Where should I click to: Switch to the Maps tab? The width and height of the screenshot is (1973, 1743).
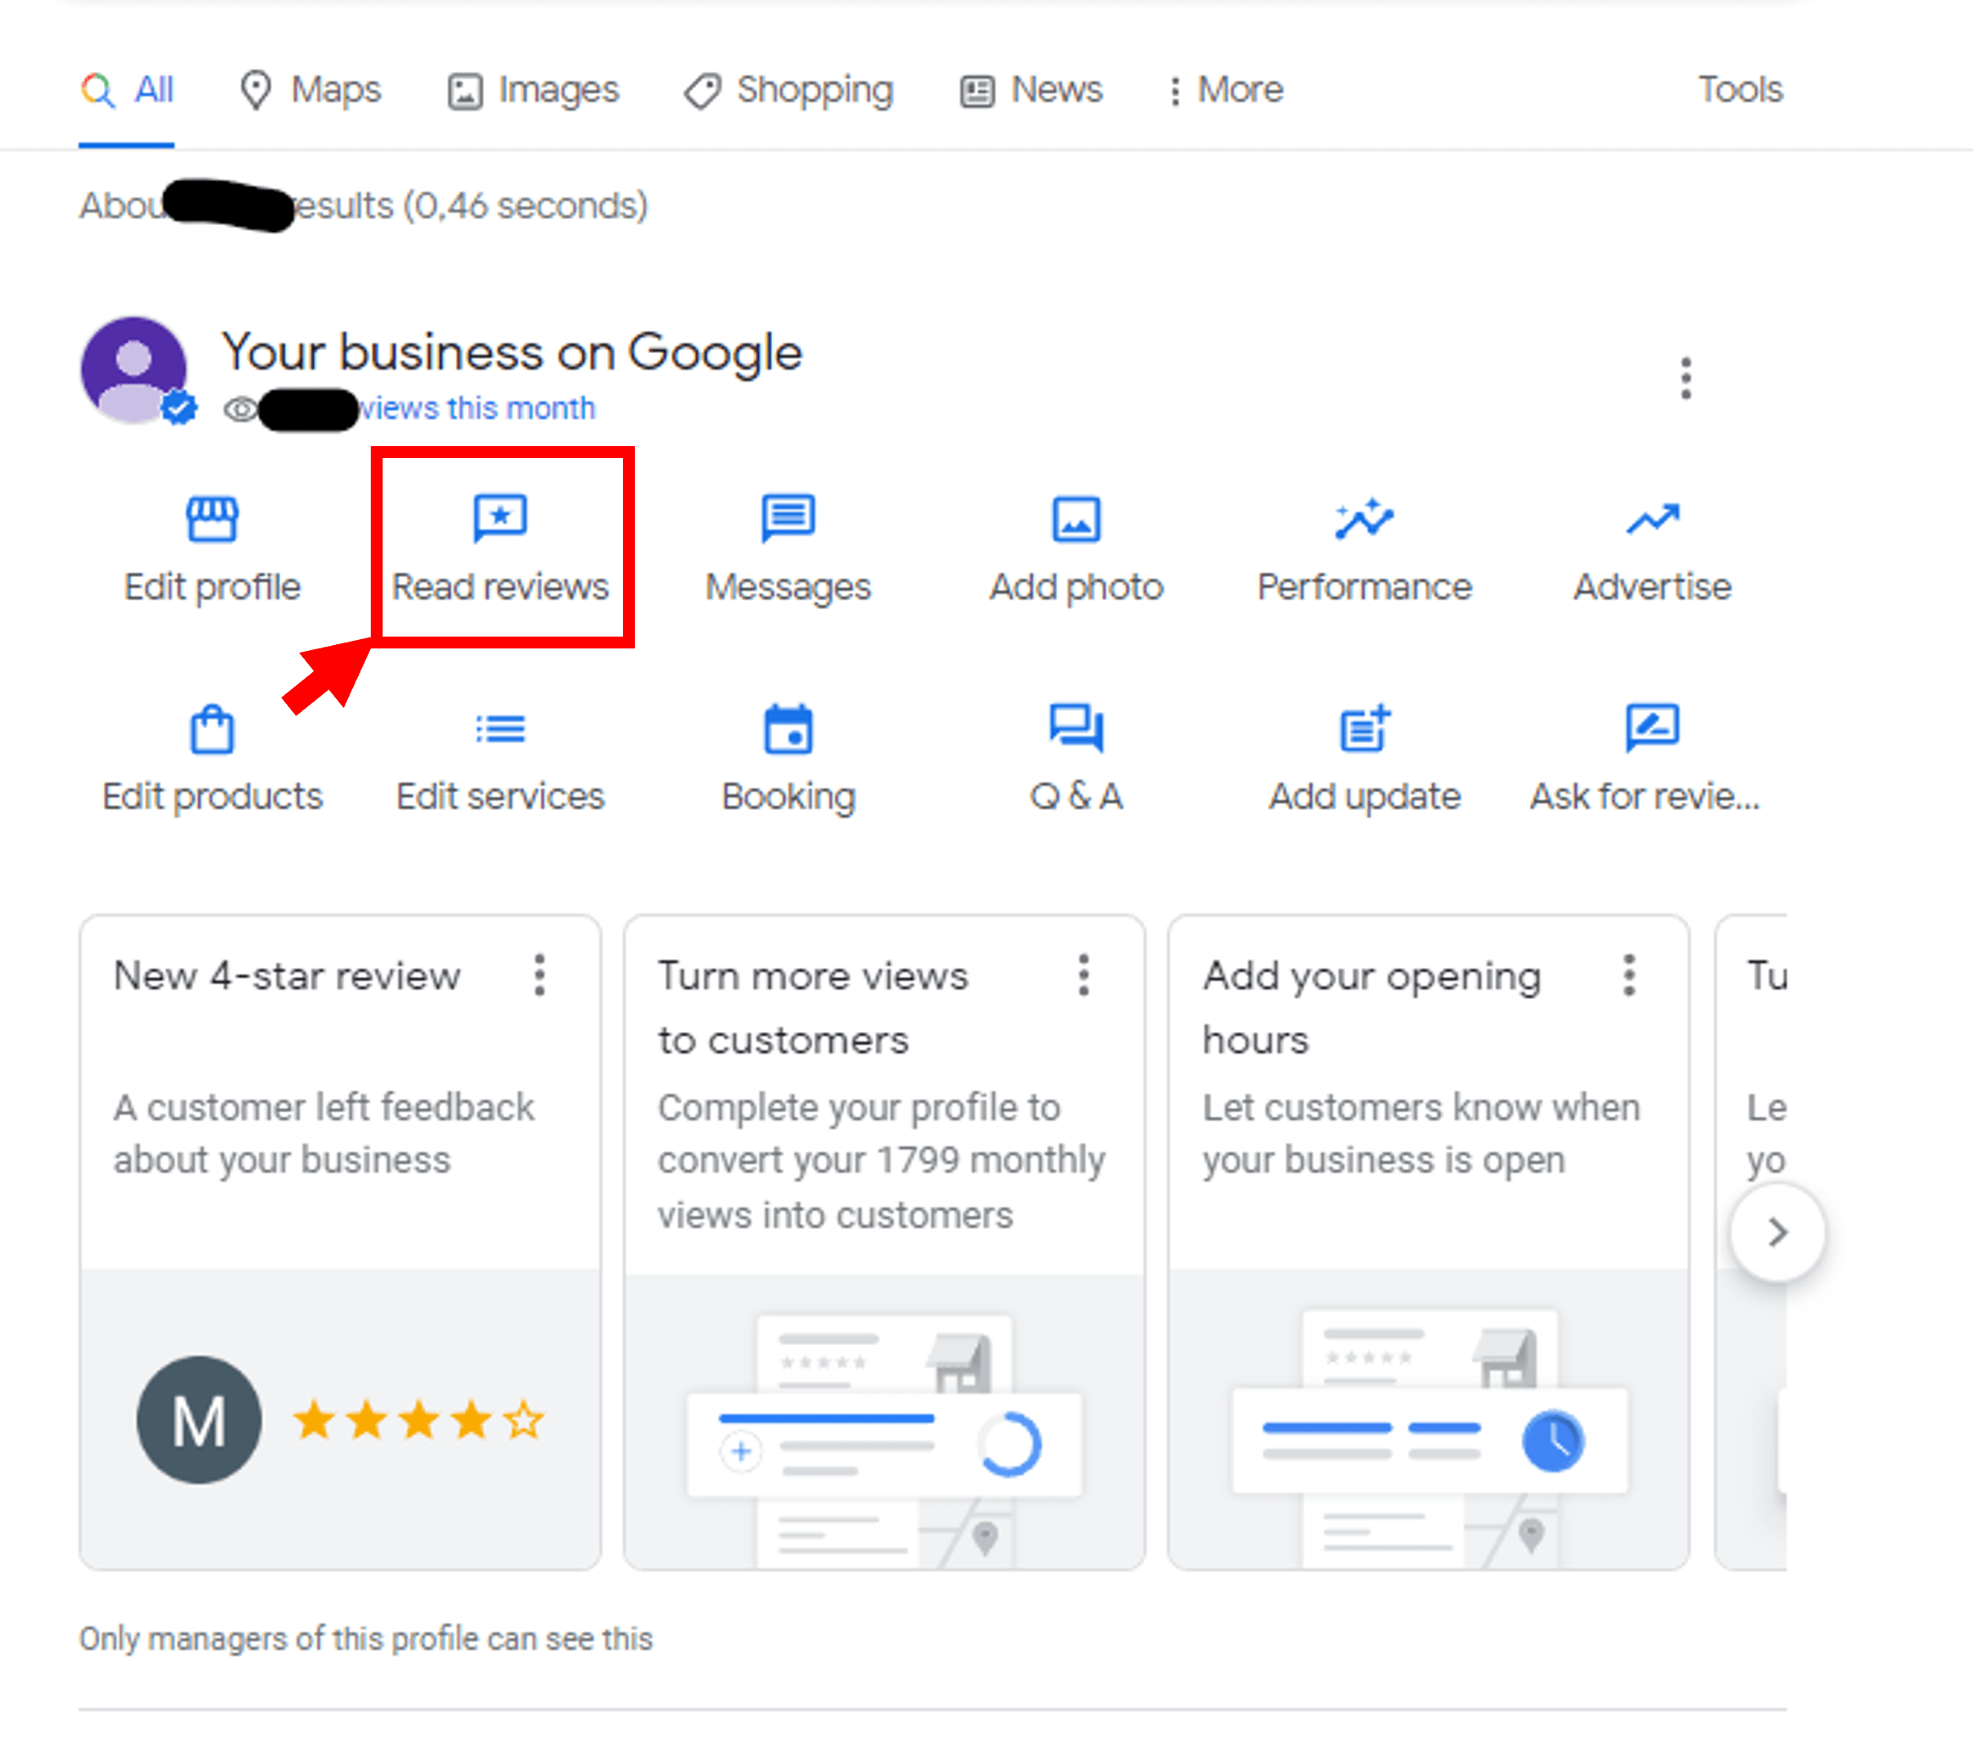pos(309,90)
